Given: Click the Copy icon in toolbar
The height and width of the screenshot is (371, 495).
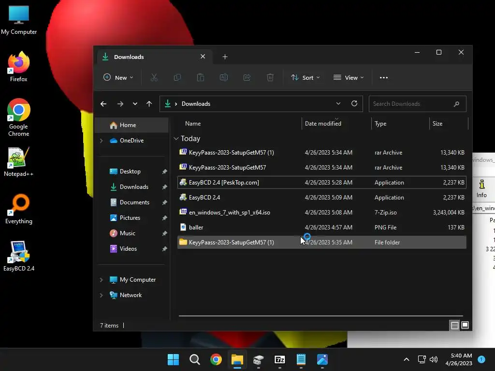Looking at the screenshot, I should (x=177, y=78).
